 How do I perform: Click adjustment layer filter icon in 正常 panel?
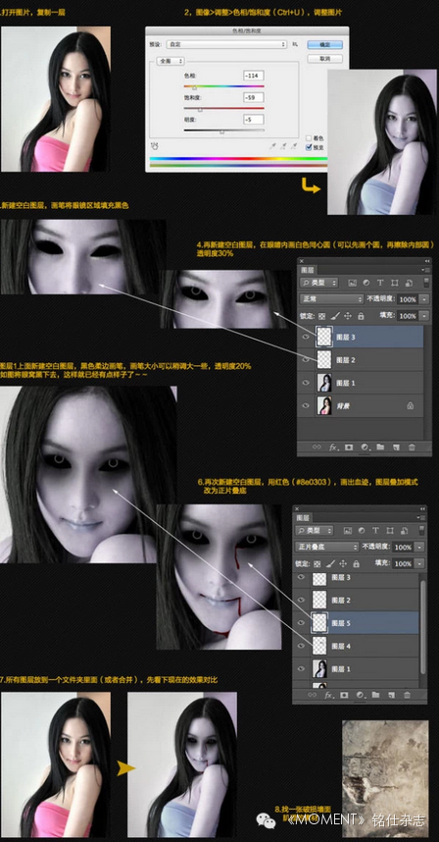pyautogui.click(x=366, y=283)
